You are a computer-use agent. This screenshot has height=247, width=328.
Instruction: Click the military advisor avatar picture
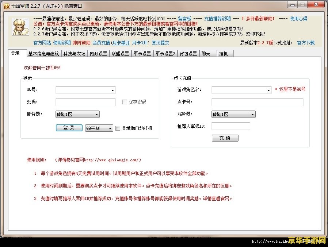pos(20,27)
